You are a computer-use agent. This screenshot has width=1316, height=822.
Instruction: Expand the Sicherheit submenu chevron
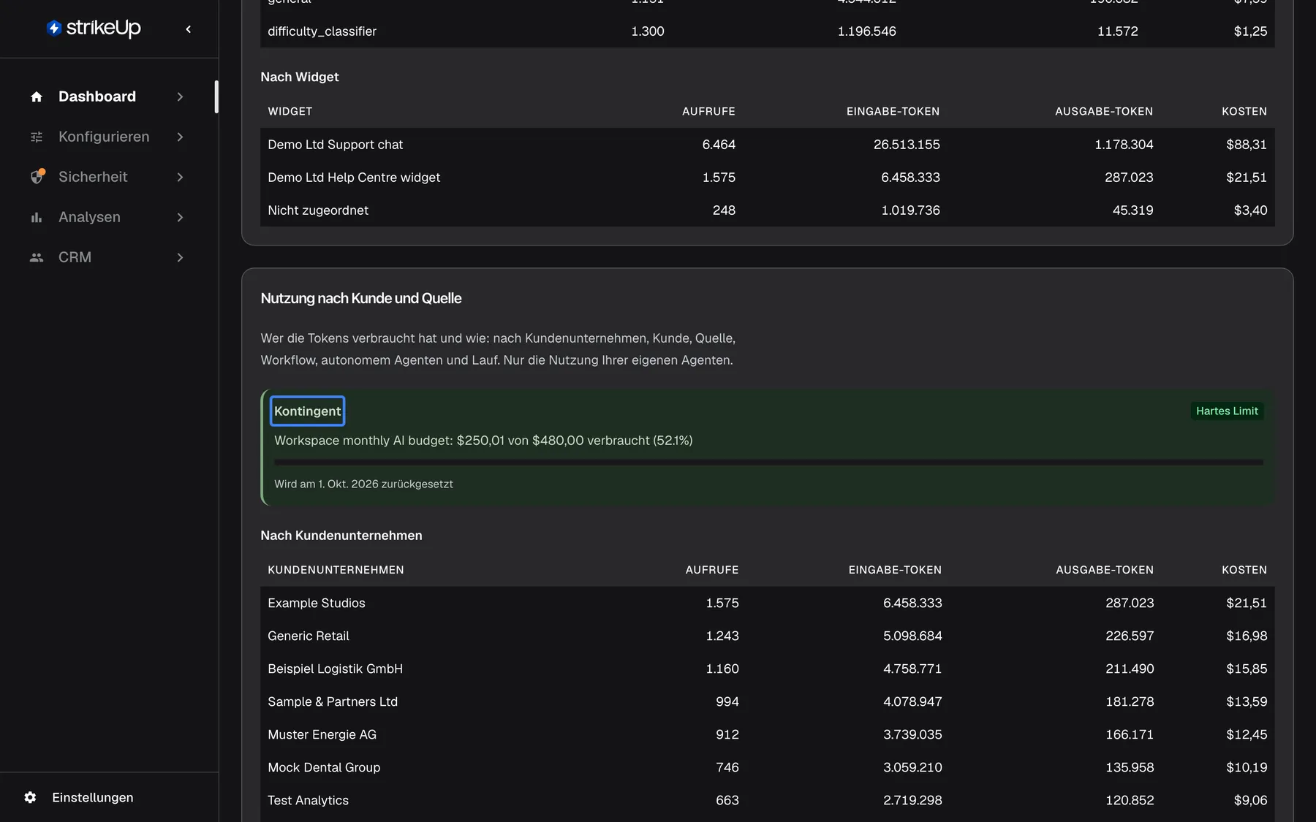[180, 177]
